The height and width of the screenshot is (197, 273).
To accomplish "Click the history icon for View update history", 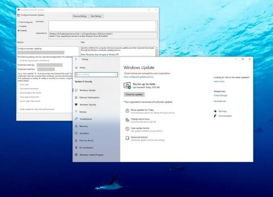I will click(127, 129).
